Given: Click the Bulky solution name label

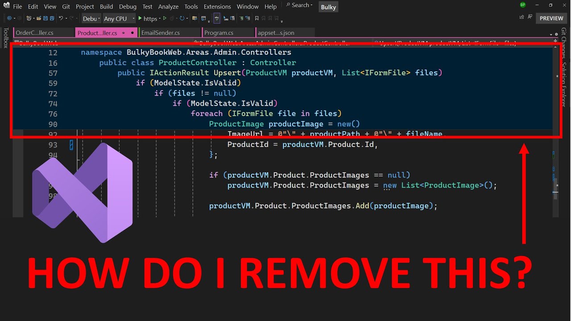Looking at the screenshot, I should pyautogui.click(x=328, y=7).
